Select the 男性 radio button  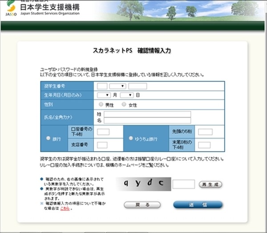coord(101,104)
